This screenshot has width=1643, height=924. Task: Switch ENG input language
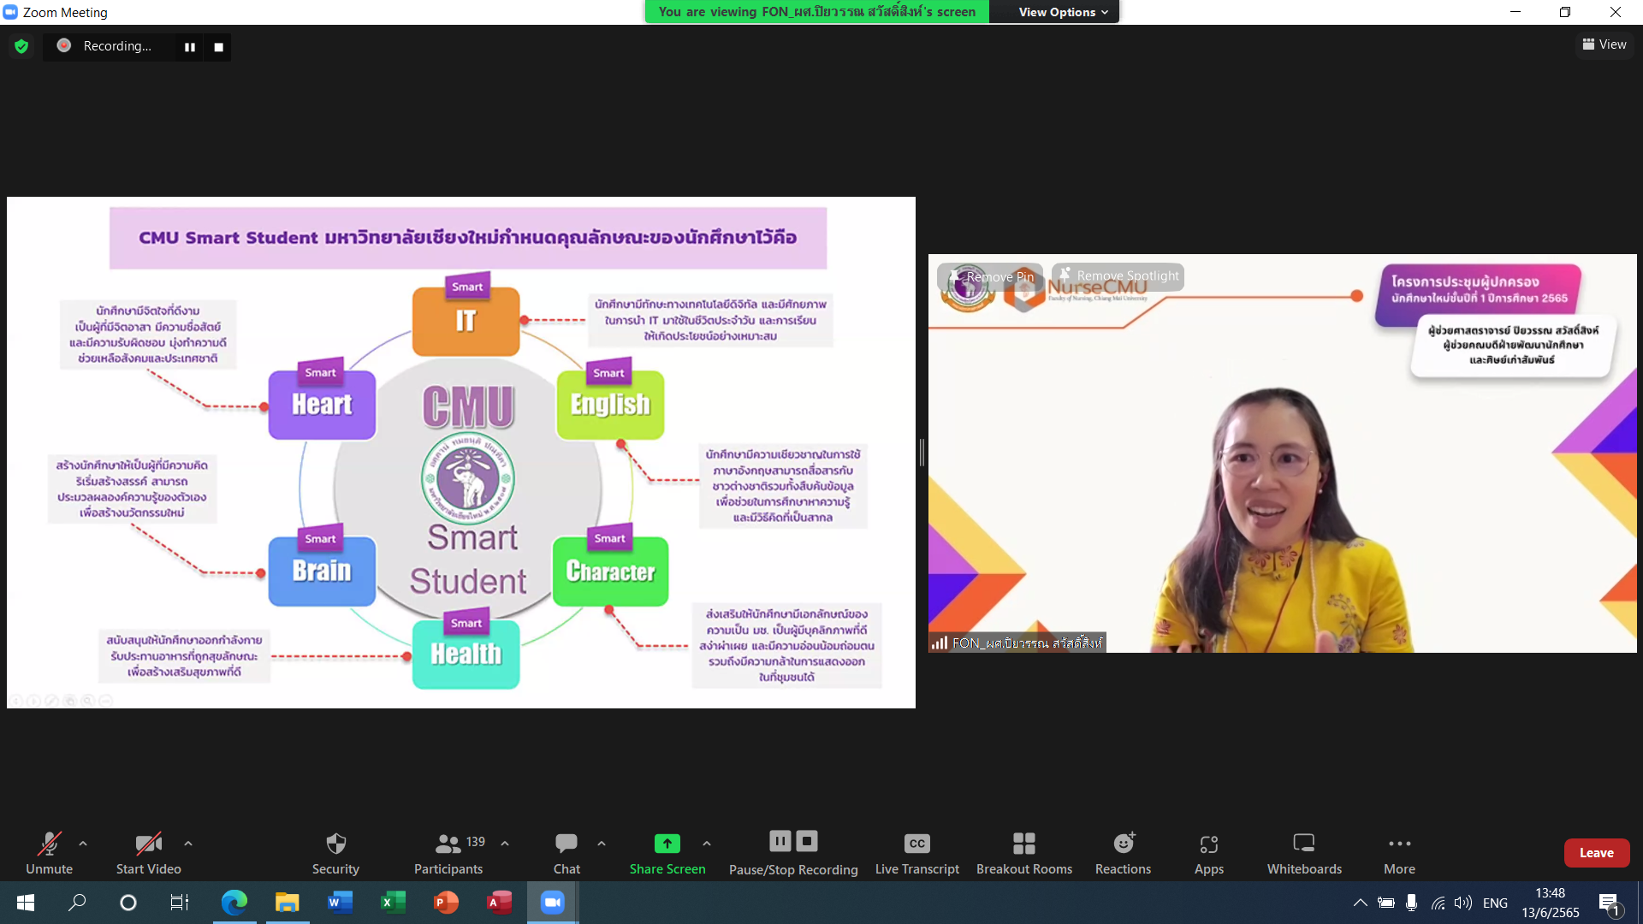click(1495, 903)
